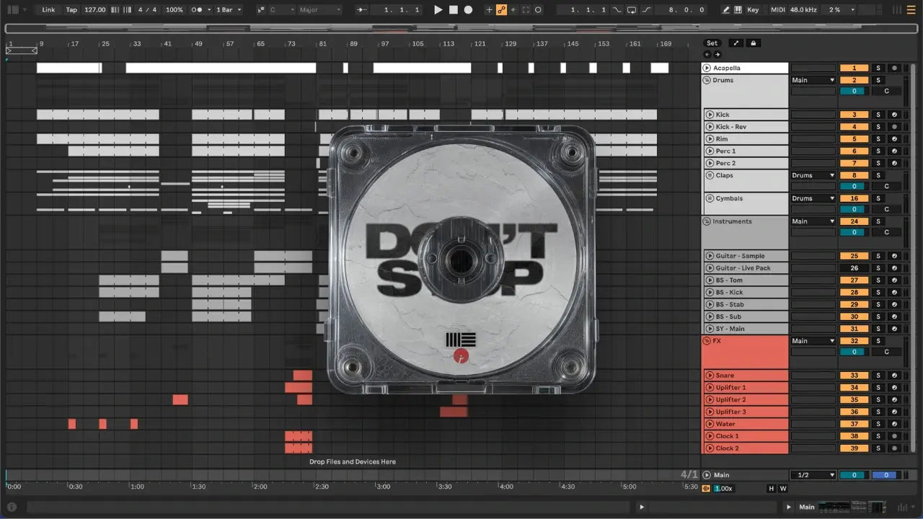The height and width of the screenshot is (519, 923).
Task: Open Key map mode
Action: [x=753, y=10]
